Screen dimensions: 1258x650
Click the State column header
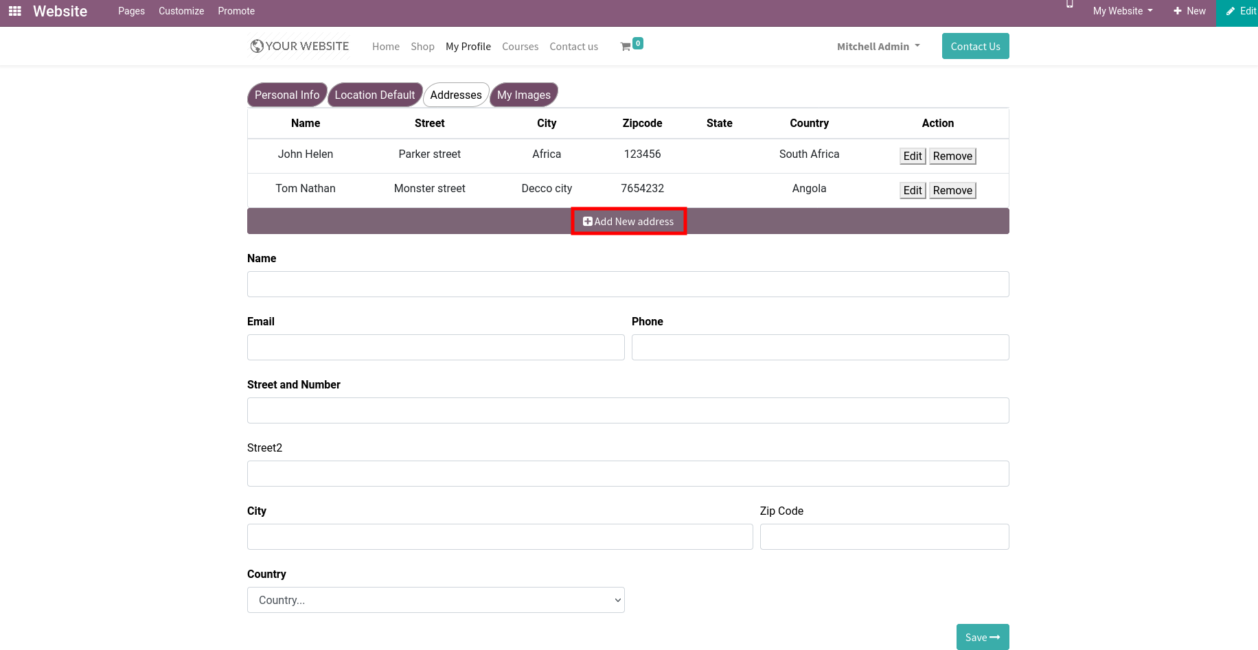(x=719, y=124)
